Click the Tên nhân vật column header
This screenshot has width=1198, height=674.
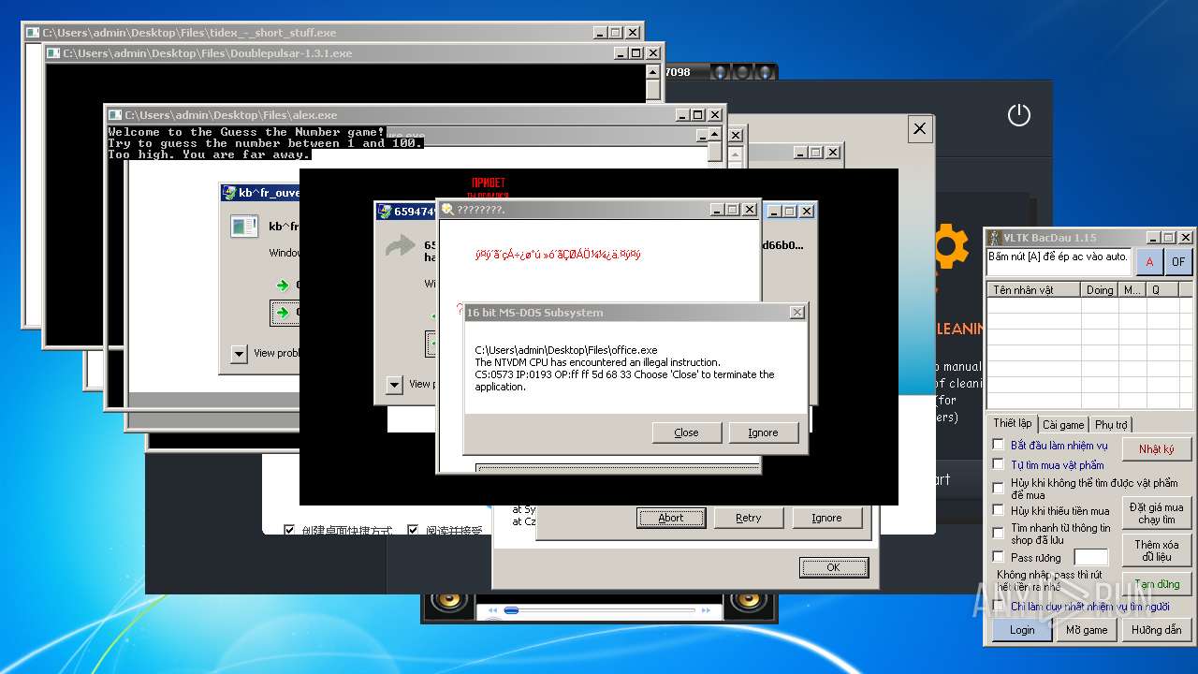[x=1034, y=290]
